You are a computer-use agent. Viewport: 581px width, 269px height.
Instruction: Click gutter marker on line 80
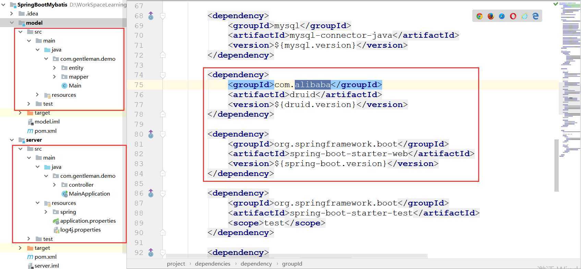(x=151, y=134)
